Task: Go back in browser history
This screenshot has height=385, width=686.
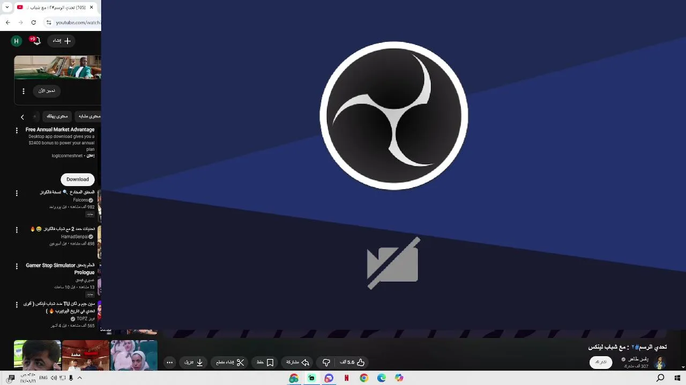Action: coord(8,22)
